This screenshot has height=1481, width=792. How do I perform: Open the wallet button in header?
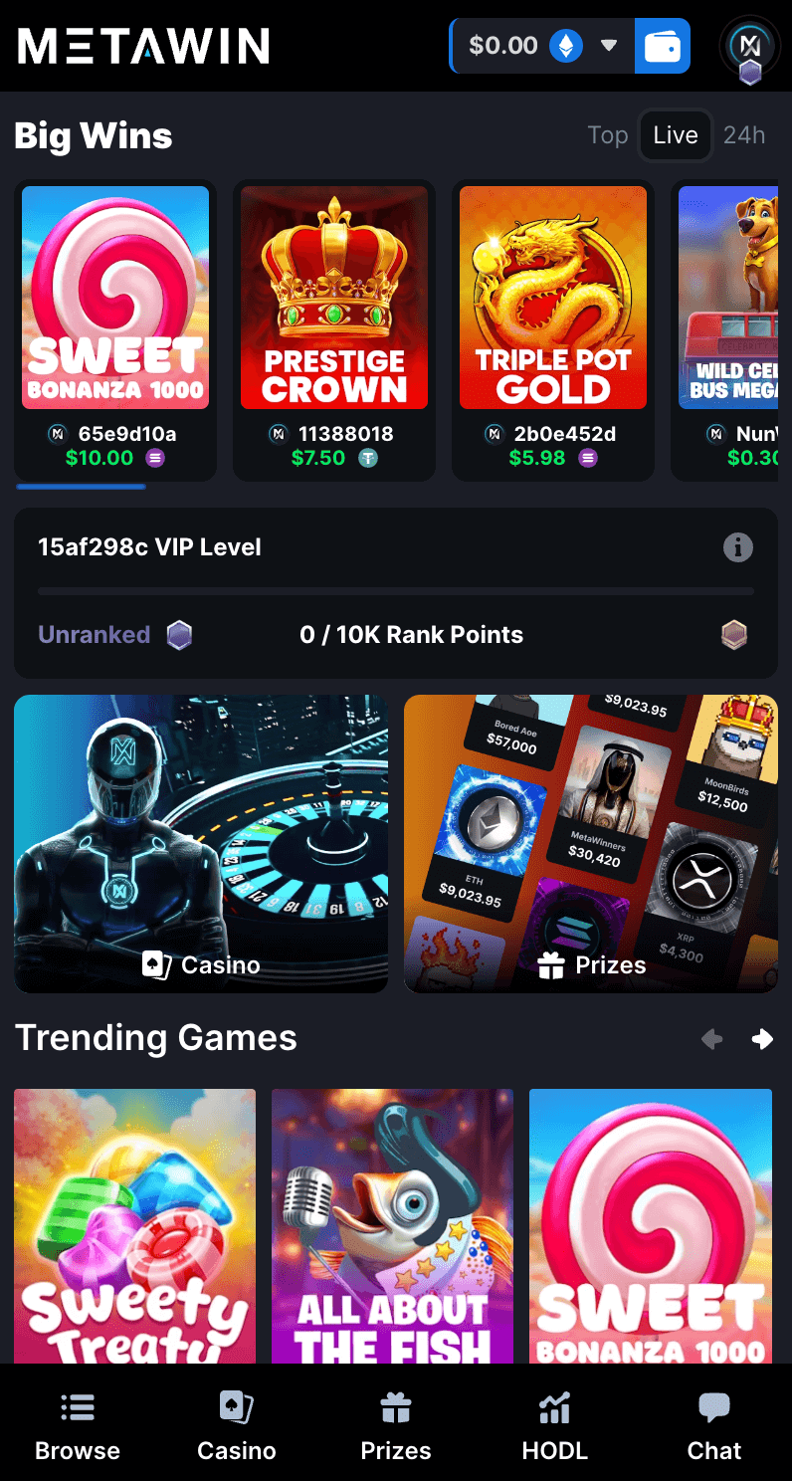pyautogui.click(x=663, y=46)
